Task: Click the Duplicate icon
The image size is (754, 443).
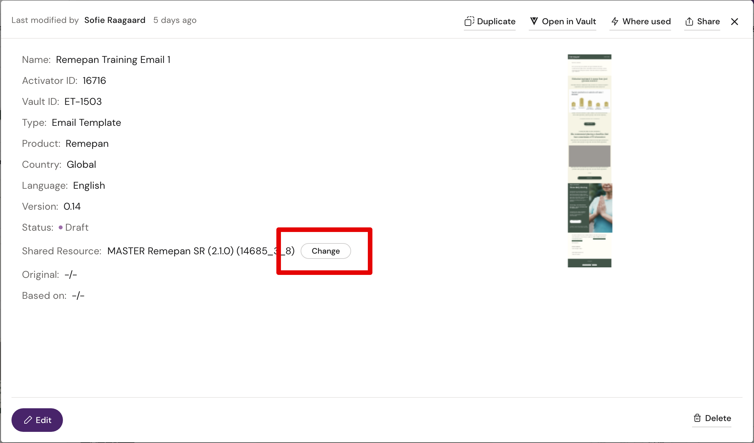Action: pos(469,21)
